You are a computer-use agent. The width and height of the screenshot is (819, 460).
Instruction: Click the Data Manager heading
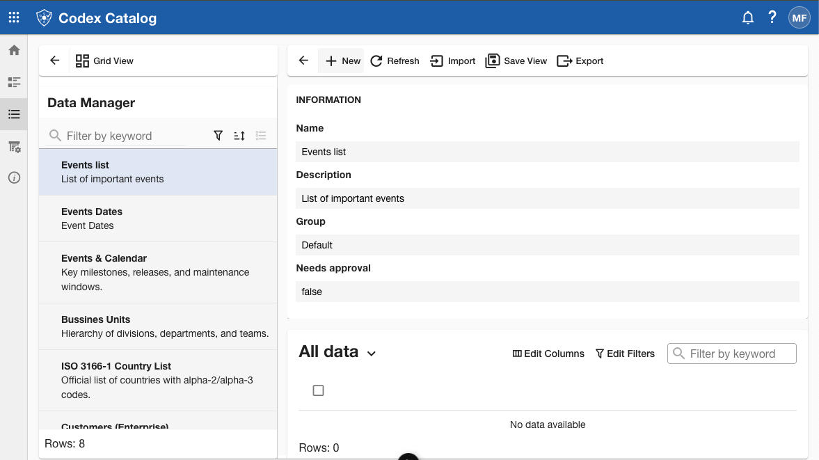(x=91, y=103)
